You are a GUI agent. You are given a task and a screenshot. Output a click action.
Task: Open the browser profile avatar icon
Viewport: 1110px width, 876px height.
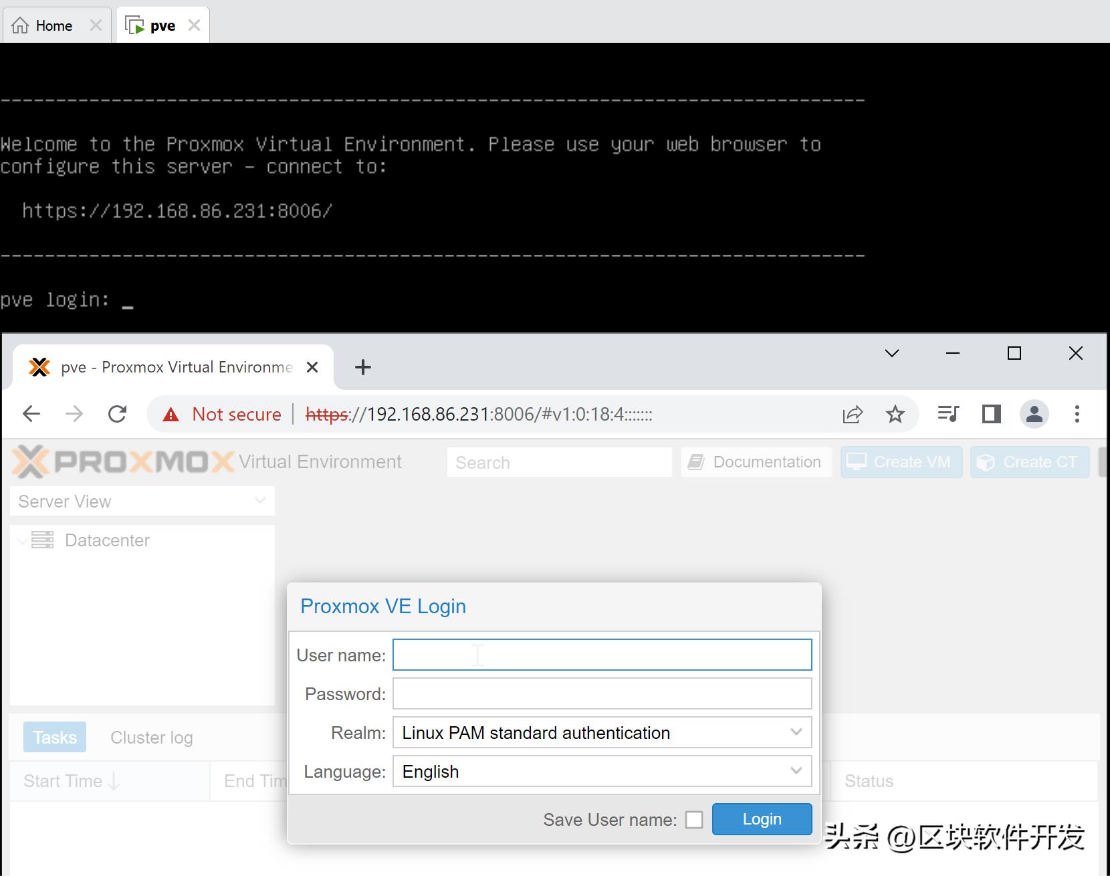click(1034, 415)
